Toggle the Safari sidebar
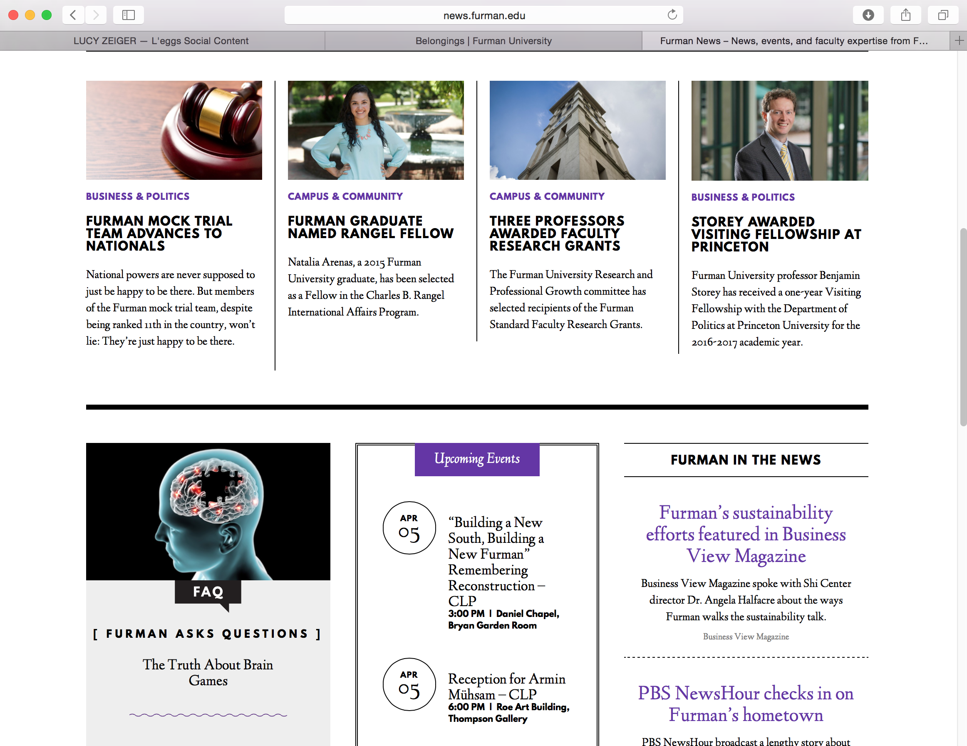The width and height of the screenshot is (967, 746). pos(129,15)
